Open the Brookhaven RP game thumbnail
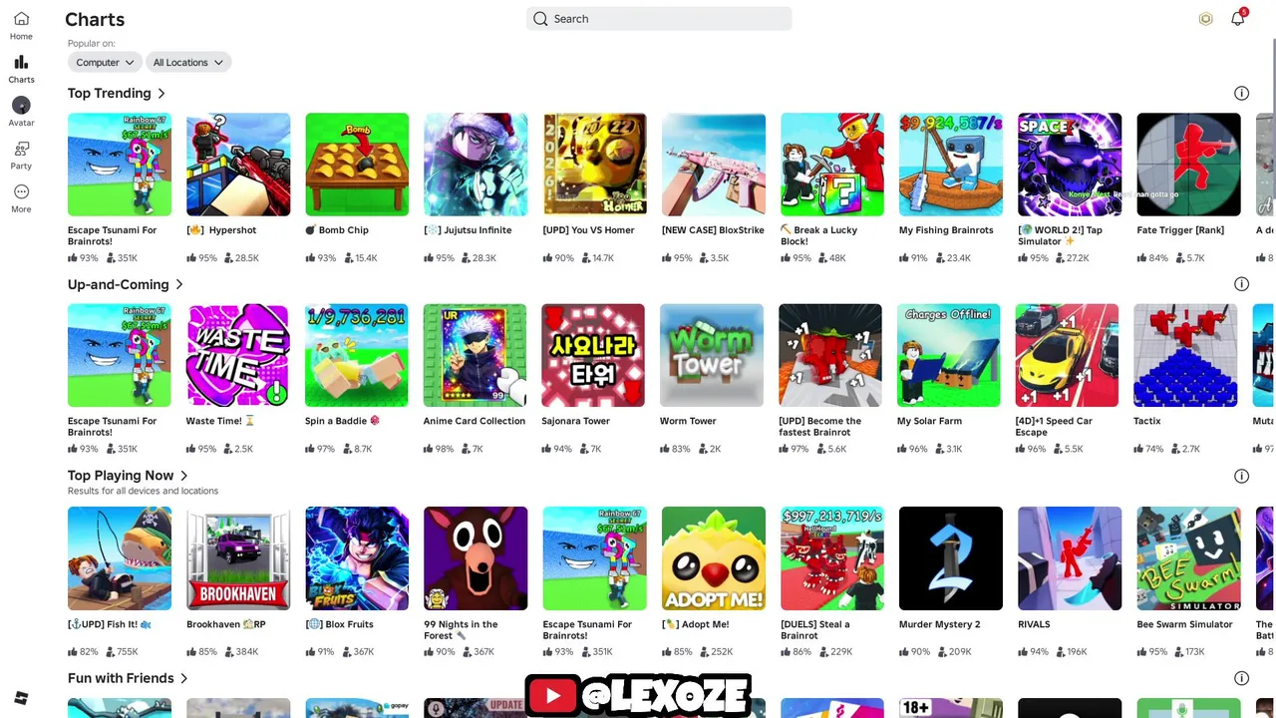1276x718 pixels. click(x=238, y=558)
